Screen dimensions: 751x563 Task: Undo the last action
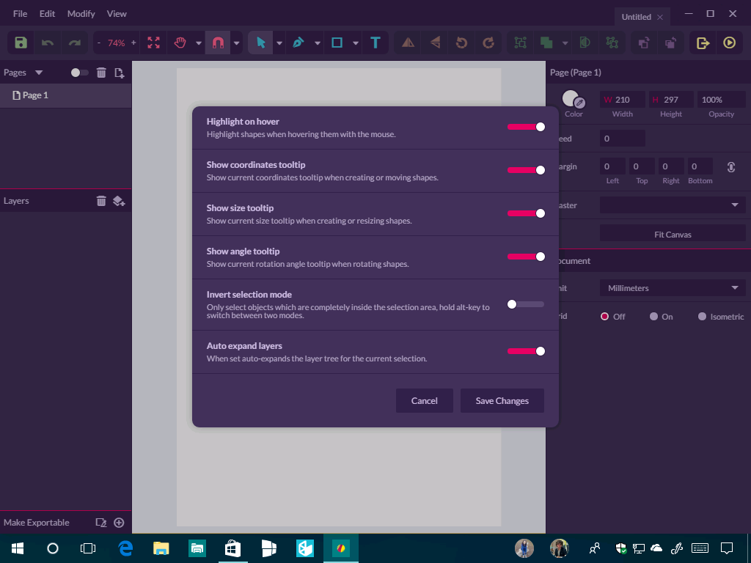click(x=48, y=43)
